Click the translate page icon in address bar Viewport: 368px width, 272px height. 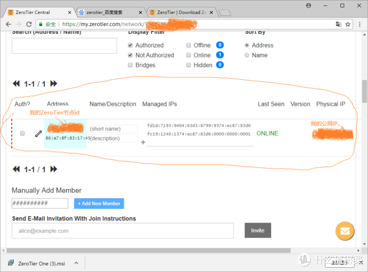(338, 24)
